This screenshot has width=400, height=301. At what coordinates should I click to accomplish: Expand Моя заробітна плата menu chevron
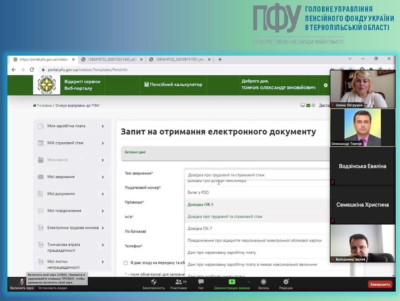click(103, 126)
